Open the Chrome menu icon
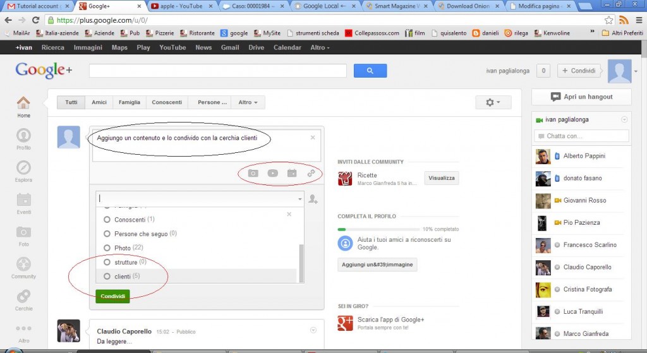The image size is (647, 353). (x=639, y=20)
